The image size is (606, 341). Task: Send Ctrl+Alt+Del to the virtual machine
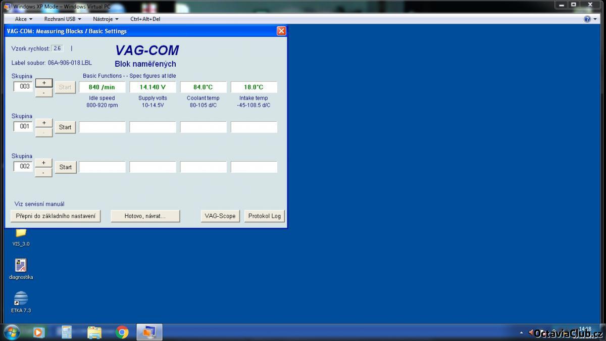pyautogui.click(x=145, y=19)
